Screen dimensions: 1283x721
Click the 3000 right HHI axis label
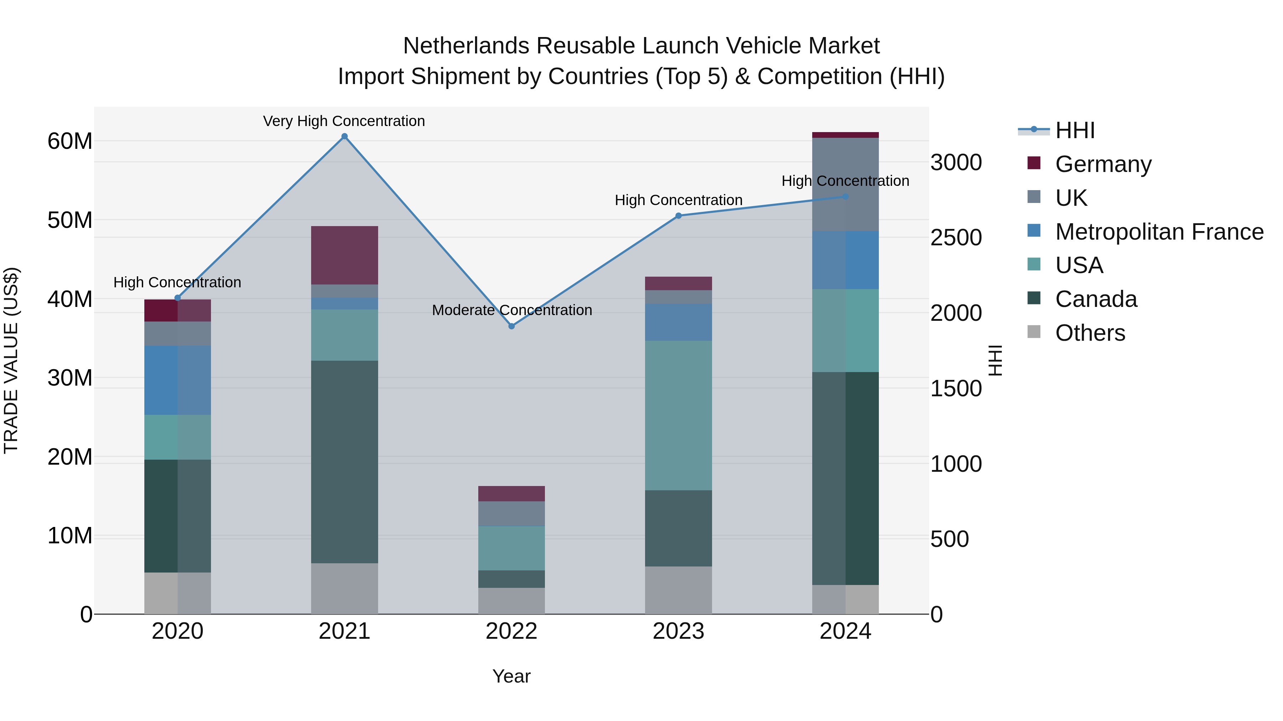tap(956, 162)
